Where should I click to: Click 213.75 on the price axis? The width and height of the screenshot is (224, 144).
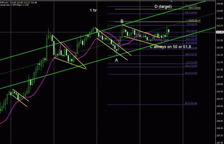click(220, 25)
